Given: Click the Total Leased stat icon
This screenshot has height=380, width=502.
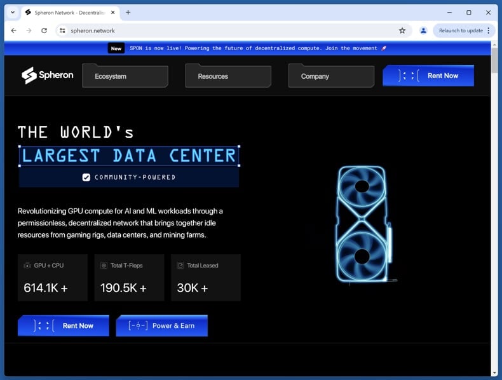Looking at the screenshot, I should tap(180, 266).
